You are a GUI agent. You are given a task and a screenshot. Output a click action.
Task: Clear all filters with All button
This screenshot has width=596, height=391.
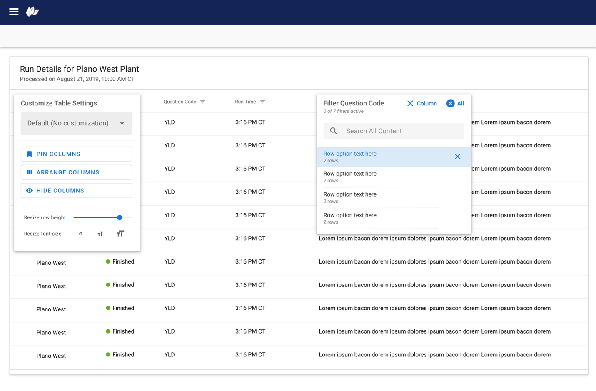[455, 103]
